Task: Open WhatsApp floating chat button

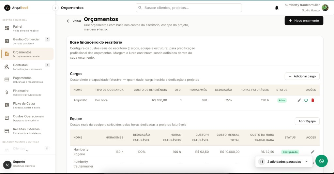Action: point(321,161)
